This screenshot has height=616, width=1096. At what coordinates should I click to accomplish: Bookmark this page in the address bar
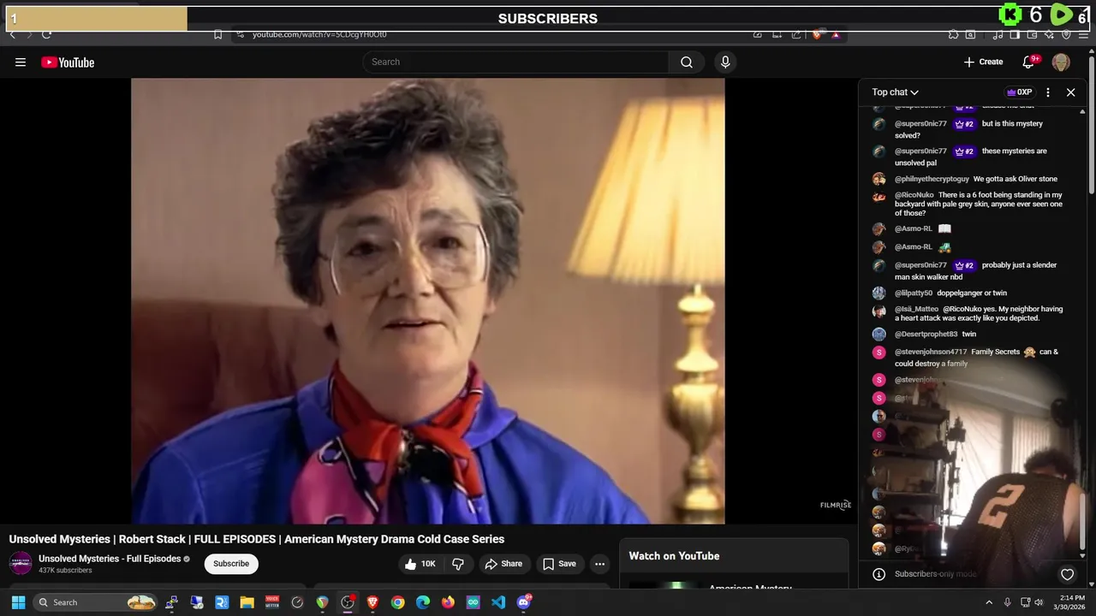[x=217, y=34]
